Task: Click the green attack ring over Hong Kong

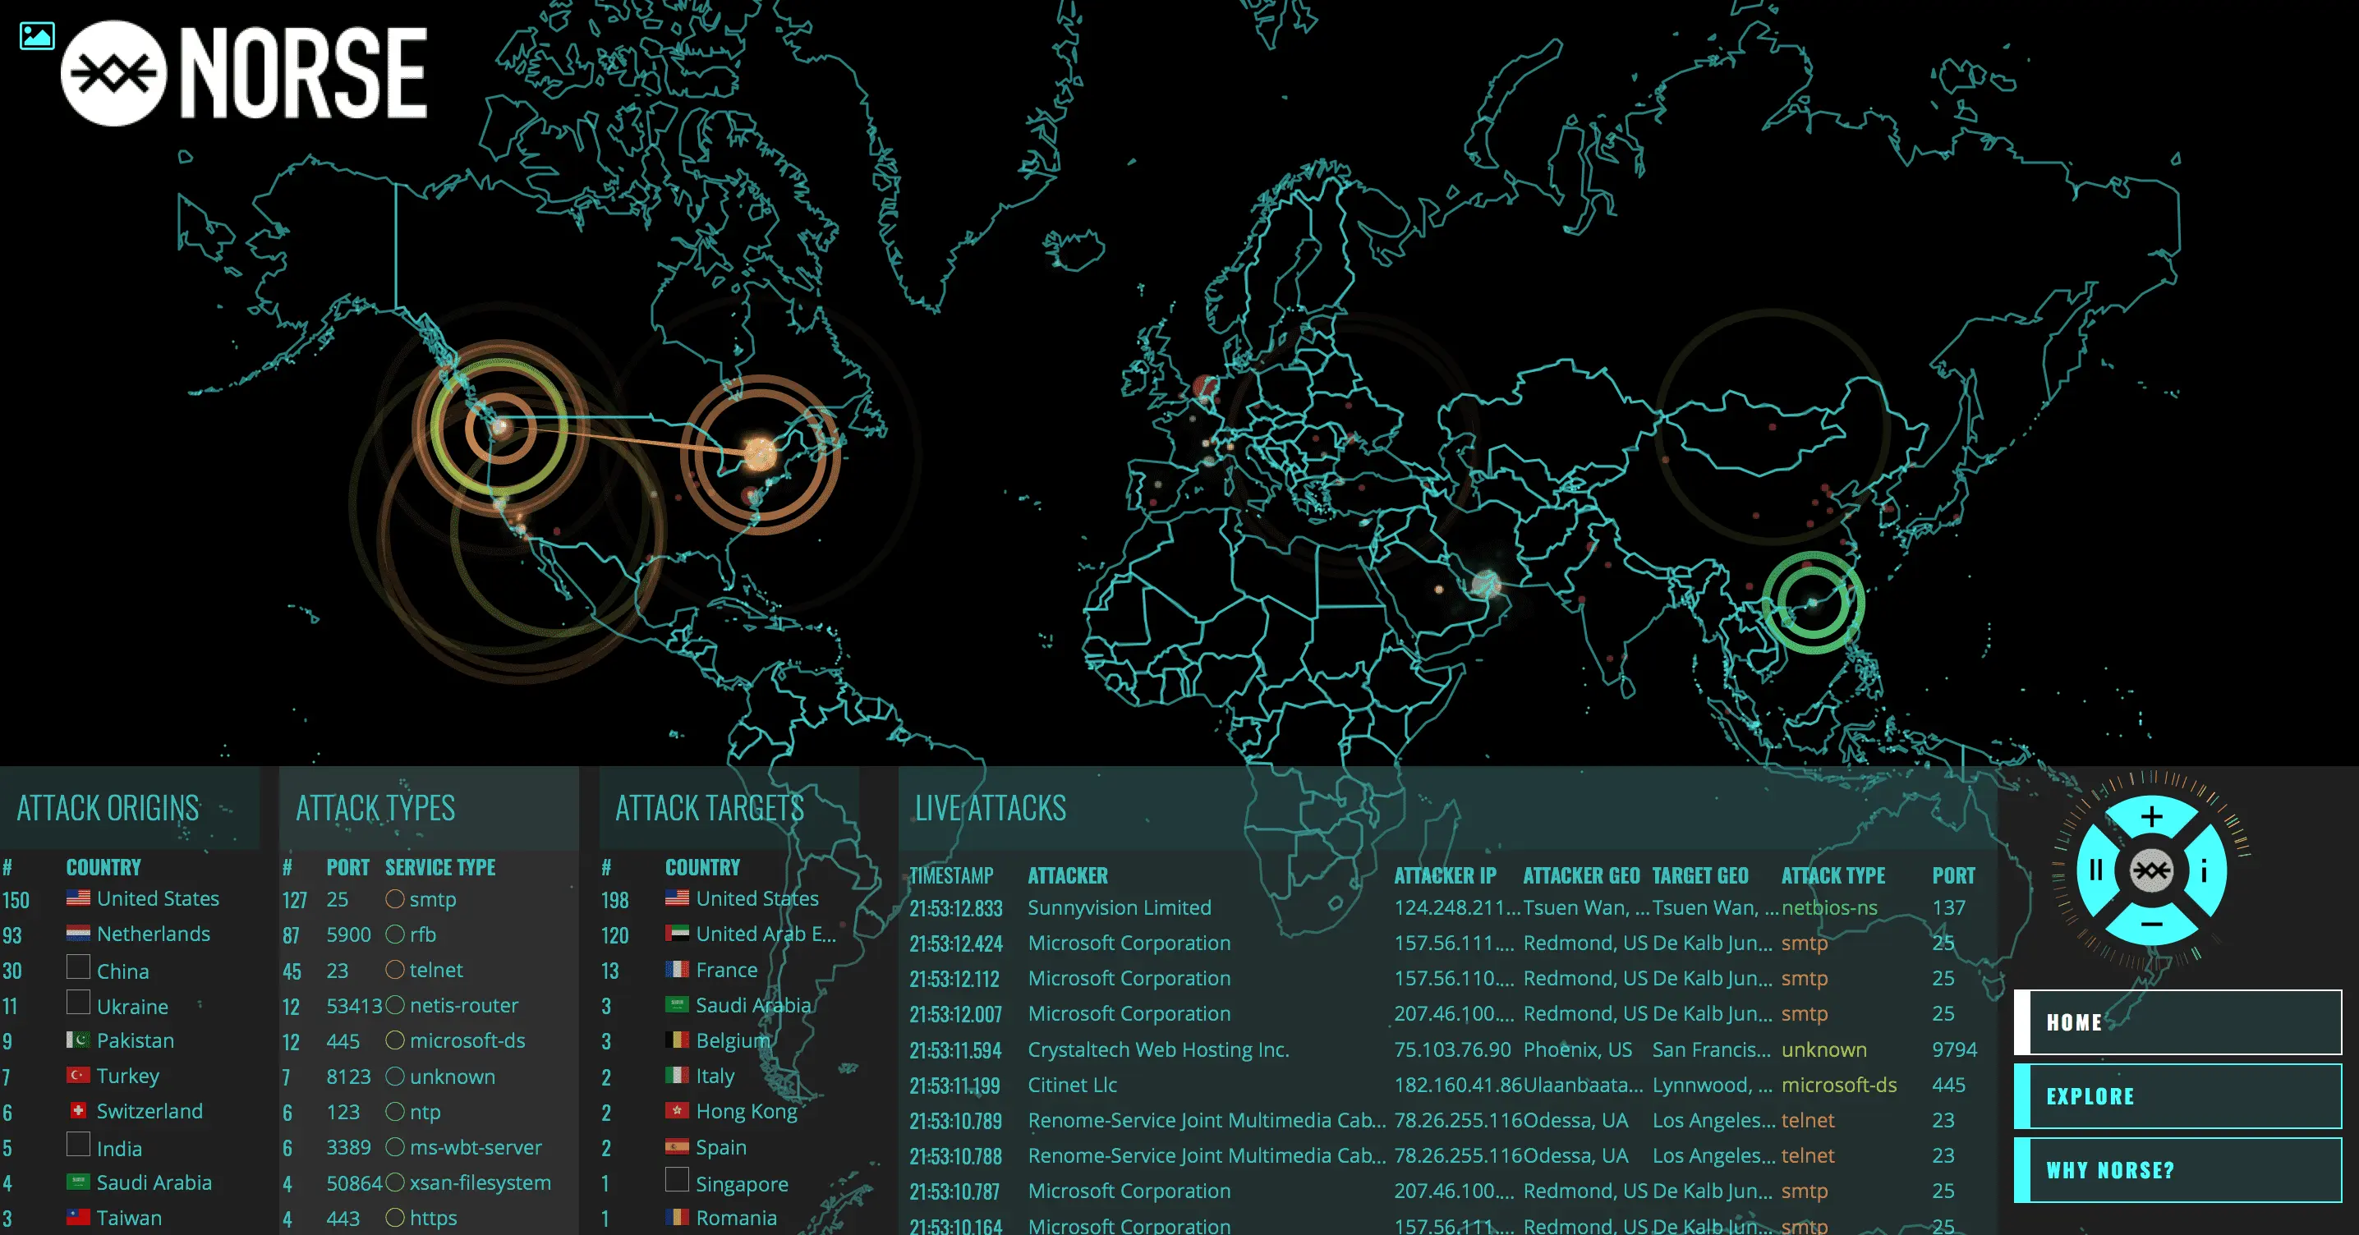Action: tap(1812, 603)
